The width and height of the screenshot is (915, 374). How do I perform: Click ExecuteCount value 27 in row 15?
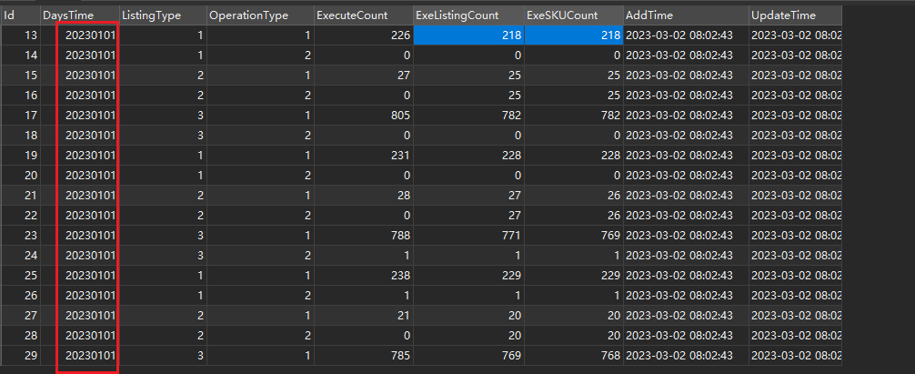(x=364, y=76)
